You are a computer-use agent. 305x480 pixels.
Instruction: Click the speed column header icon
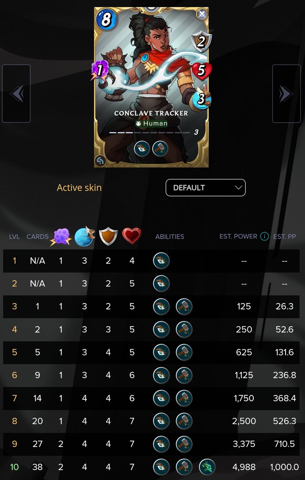[85, 236]
